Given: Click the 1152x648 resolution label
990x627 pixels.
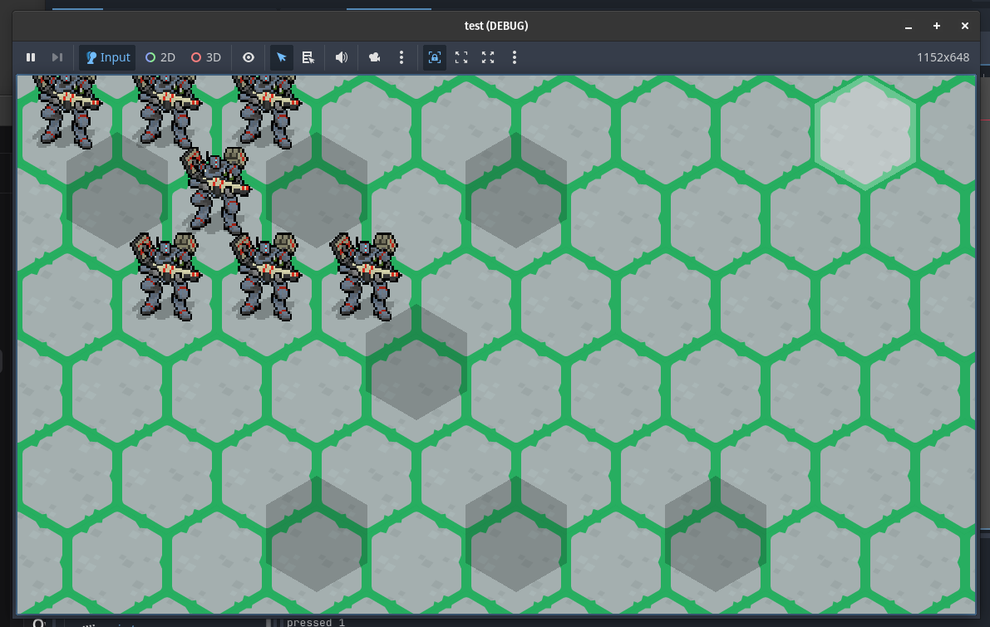Looking at the screenshot, I should pos(943,57).
